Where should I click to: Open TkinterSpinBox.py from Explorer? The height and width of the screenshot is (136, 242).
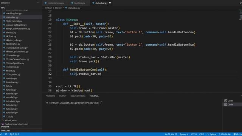15,63
